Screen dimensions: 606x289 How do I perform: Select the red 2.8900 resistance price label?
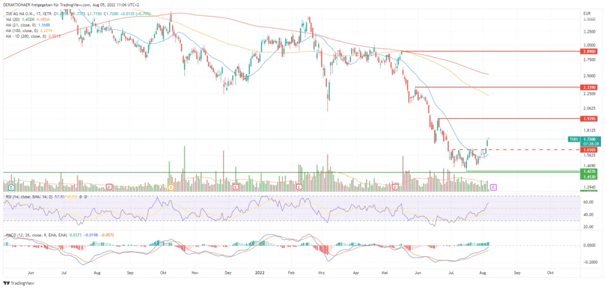(588, 52)
